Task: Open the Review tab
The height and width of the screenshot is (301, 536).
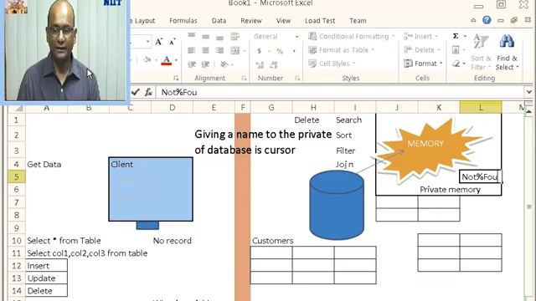Action: pyautogui.click(x=251, y=21)
